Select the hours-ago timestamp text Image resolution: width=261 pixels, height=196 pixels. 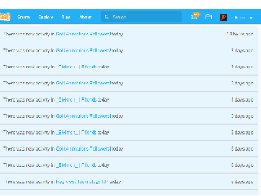click(x=240, y=34)
